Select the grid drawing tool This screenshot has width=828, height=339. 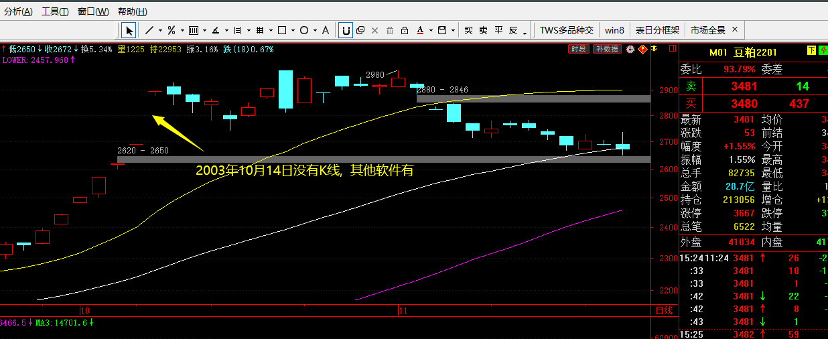pos(259,30)
